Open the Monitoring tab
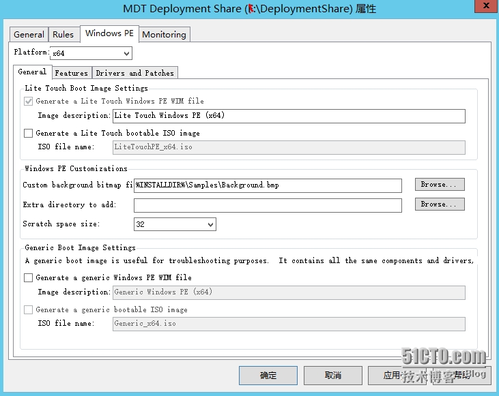This screenshot has width=499, height=396. pos(165,34)
